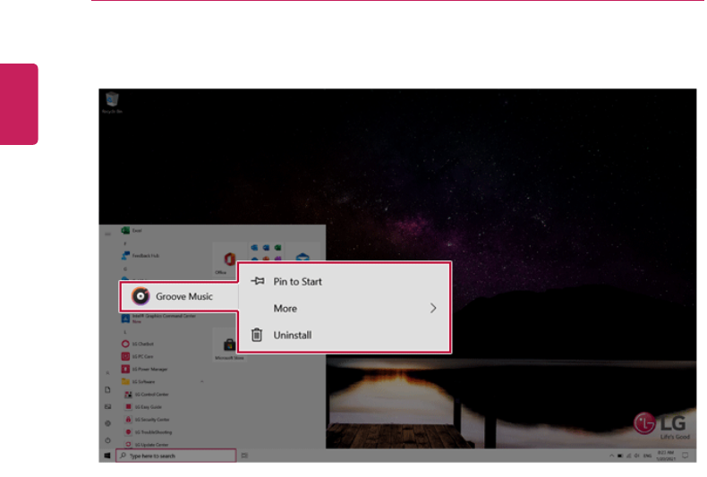
Task: Open the Microsoft Store tile
Action: 229,345
